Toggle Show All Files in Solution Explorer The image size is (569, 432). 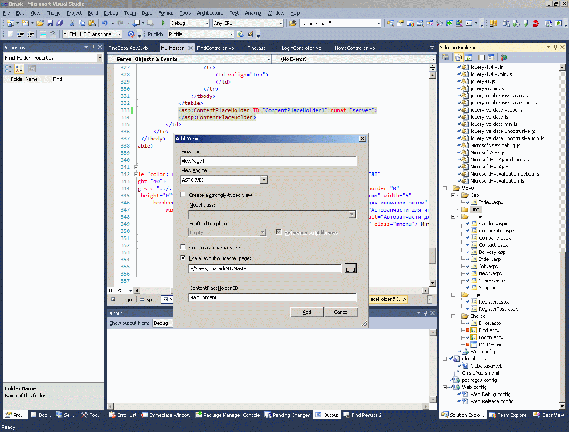pyautogui.click(x=459, y=57)
